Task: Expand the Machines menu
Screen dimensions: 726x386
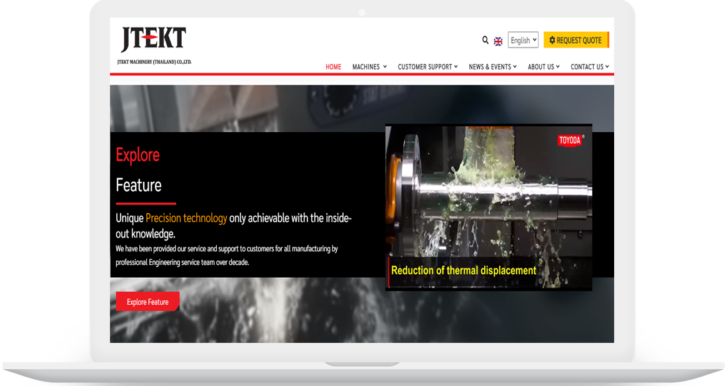Action: (x=369, y=67)
